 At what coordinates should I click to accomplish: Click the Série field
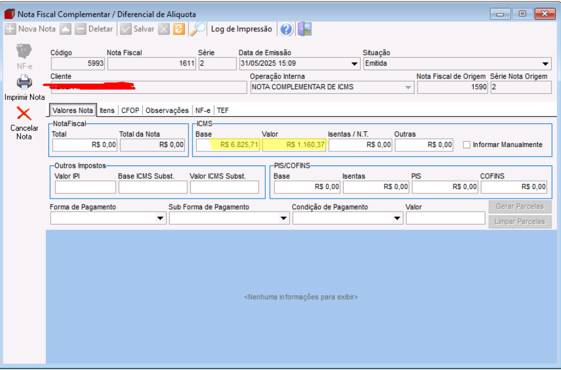pyautogui.click(x=217, y=64)
